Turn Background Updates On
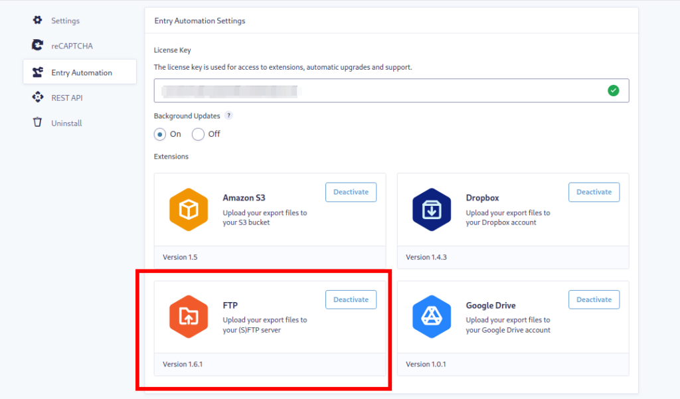 tap(159, 135)
